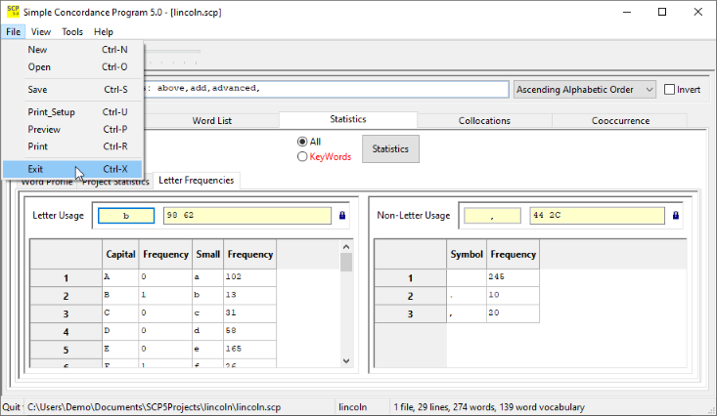
Task: Choose the KeyWords radio option
Action: point(302,156)
